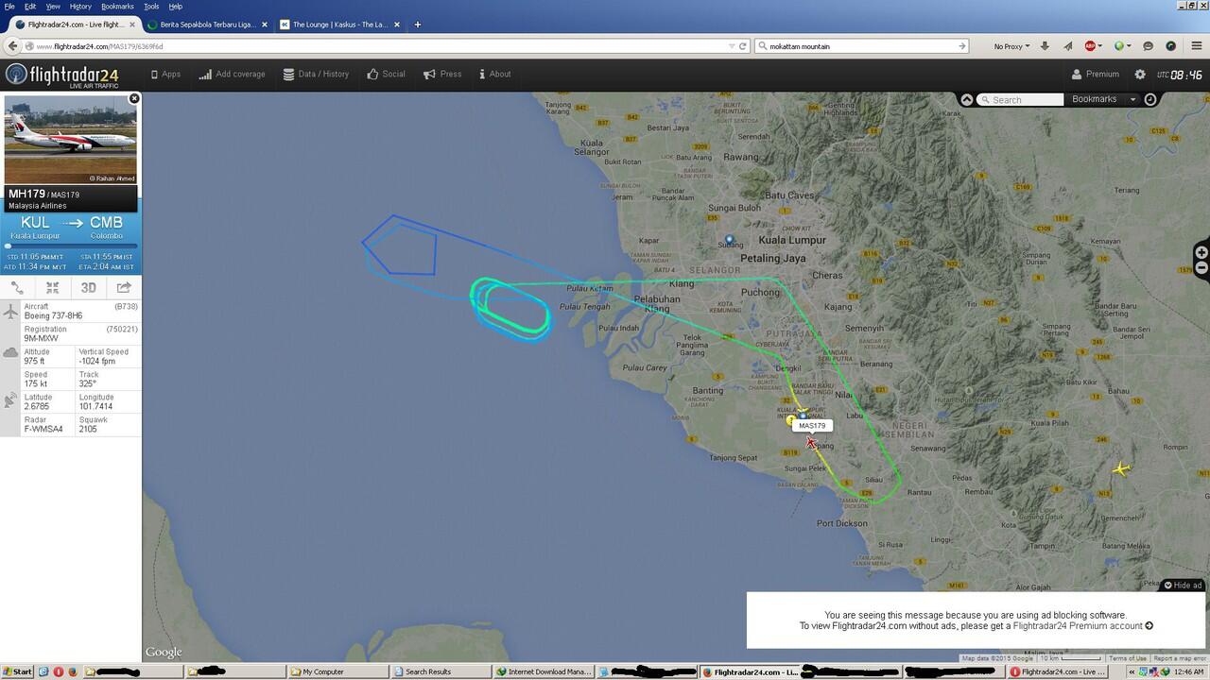Select the yellow aircraft near Rompin
Viewport: 1210px width, 680px height.
[1121, 468]
